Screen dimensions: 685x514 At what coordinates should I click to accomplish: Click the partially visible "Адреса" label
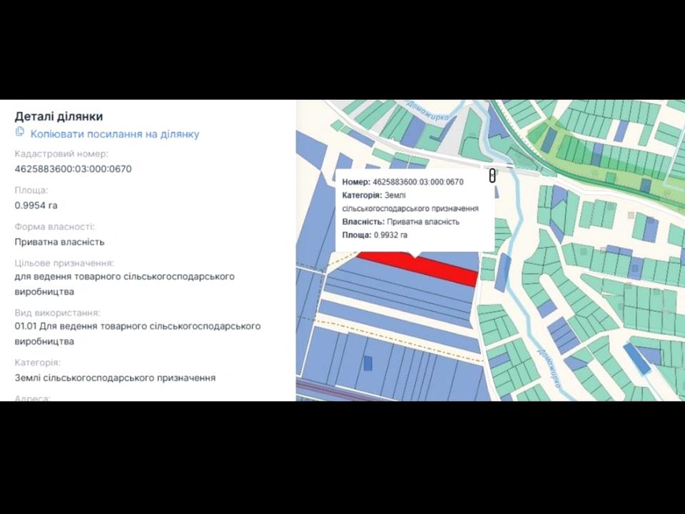[32, 398]
